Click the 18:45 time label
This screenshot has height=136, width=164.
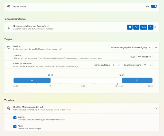122,75
